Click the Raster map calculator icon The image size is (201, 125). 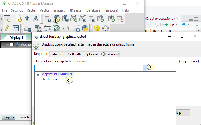pyautogui.click(x=39, y=28)
